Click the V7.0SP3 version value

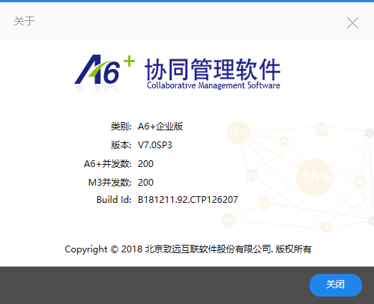pyautogui.click(x=155, y=145)
